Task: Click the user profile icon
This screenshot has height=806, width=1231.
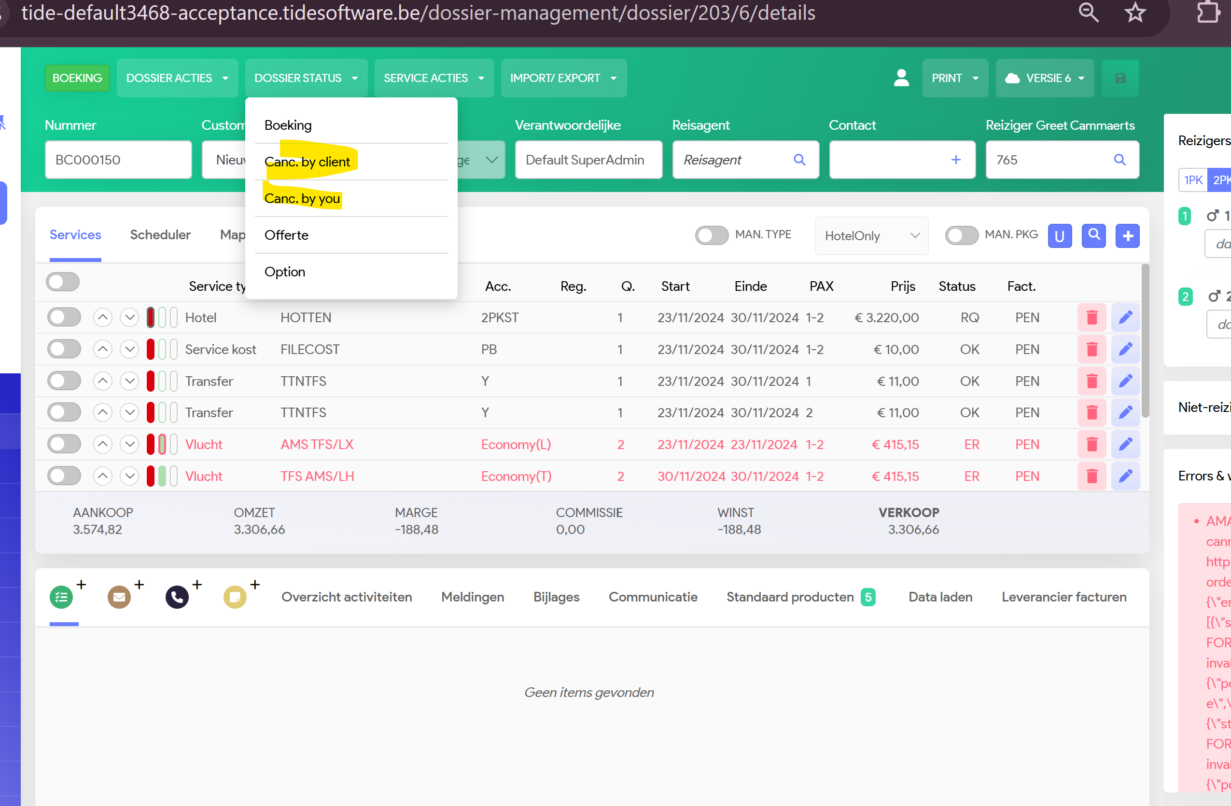Action: 901,78
